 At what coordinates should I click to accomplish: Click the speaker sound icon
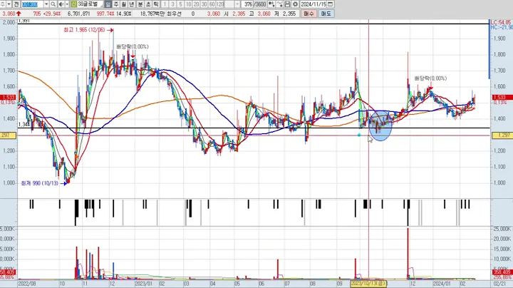pyautogui.click(x=61, y=4)
